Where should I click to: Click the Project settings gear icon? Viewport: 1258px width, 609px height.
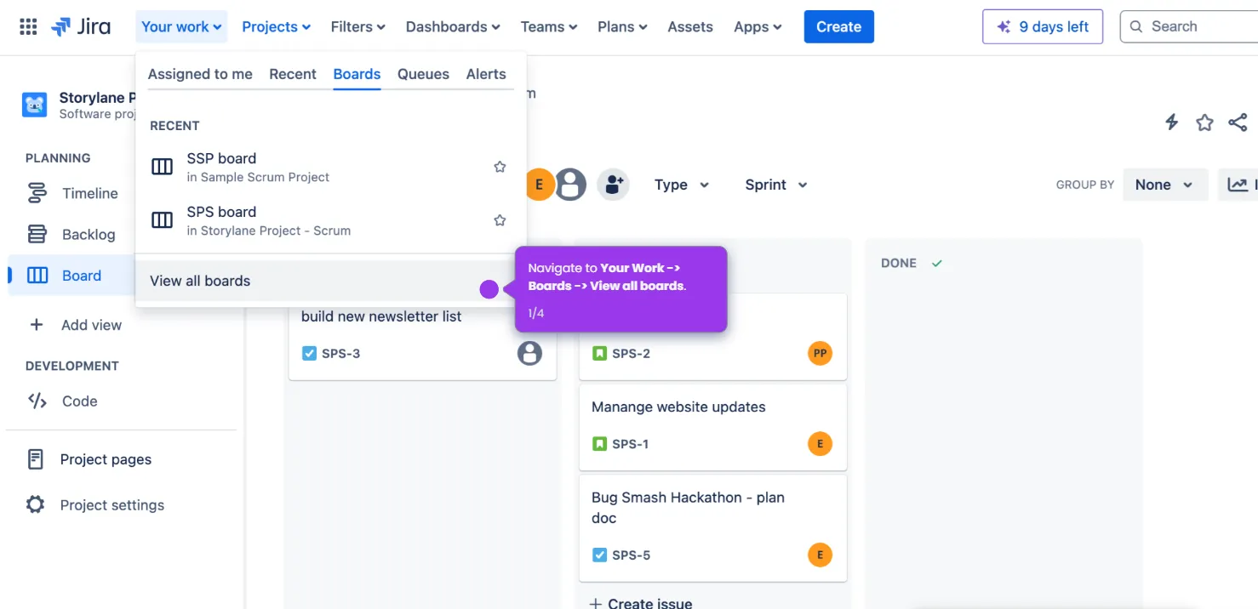[x=35, y=504]
